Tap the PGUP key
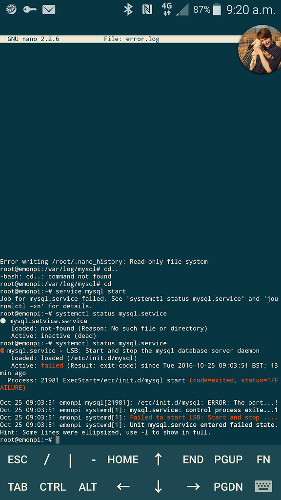281x500 pixels. coord(228,459)
